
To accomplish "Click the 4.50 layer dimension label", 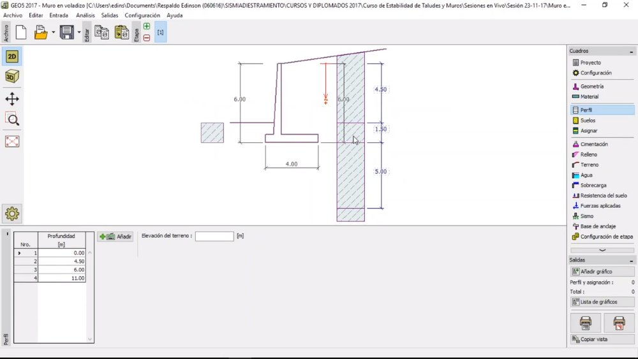I will (381, 89).
